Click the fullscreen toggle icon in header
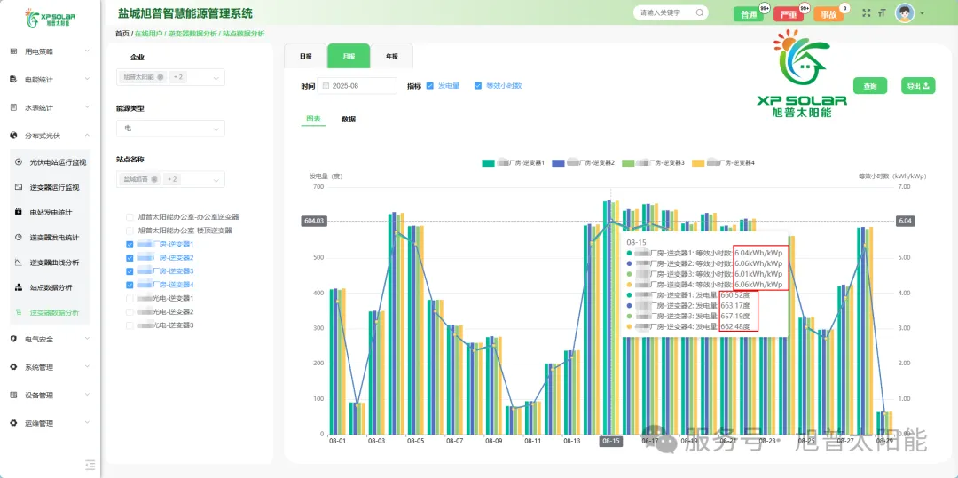The height and width of the screenshot is (478, 958). pos(867,13)
